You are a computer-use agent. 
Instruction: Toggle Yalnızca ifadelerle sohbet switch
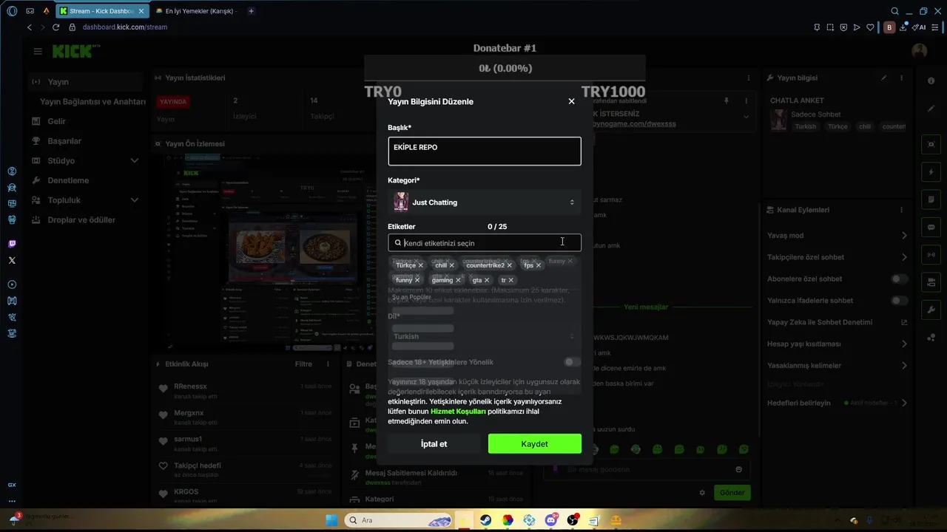(x=900, y=301)
